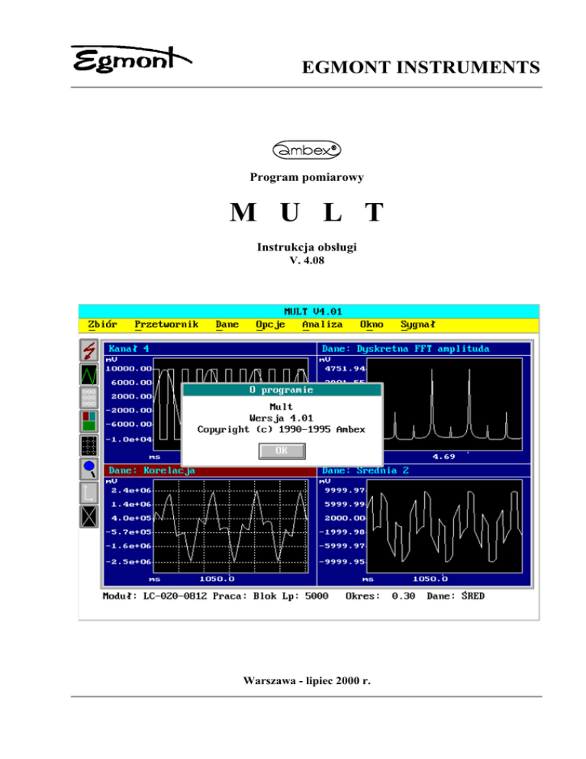The image size is (586, 759).
Task: Toggle the dotted grid toolbar icon
Action: click(x=90, y=445)
